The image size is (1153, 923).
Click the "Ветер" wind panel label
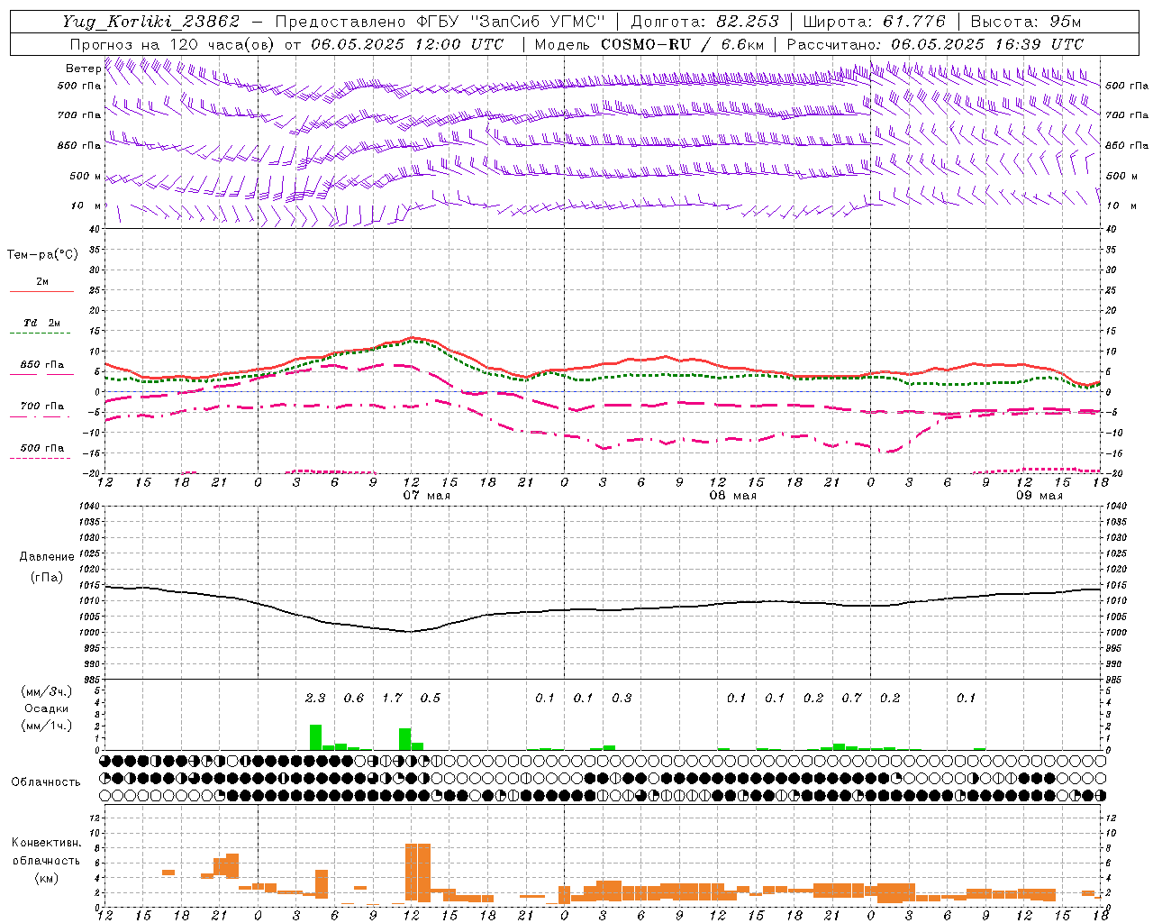84,69
